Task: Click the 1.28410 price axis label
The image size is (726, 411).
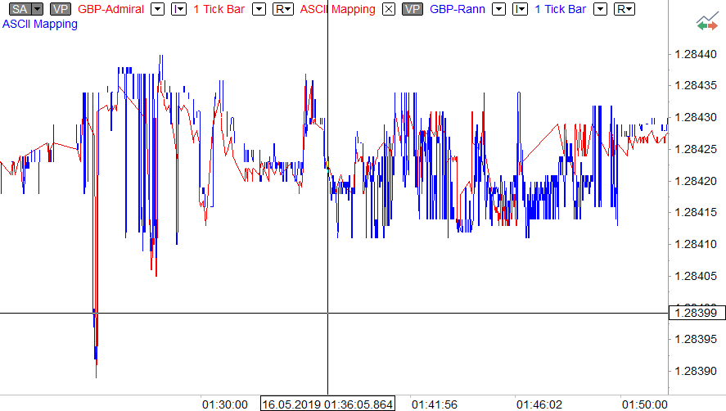Action: [x=696, y=244]
